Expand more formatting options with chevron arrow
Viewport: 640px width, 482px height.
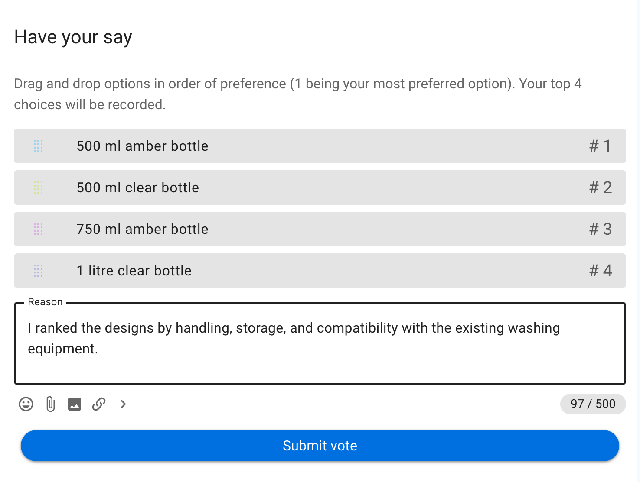click(123, 404)
